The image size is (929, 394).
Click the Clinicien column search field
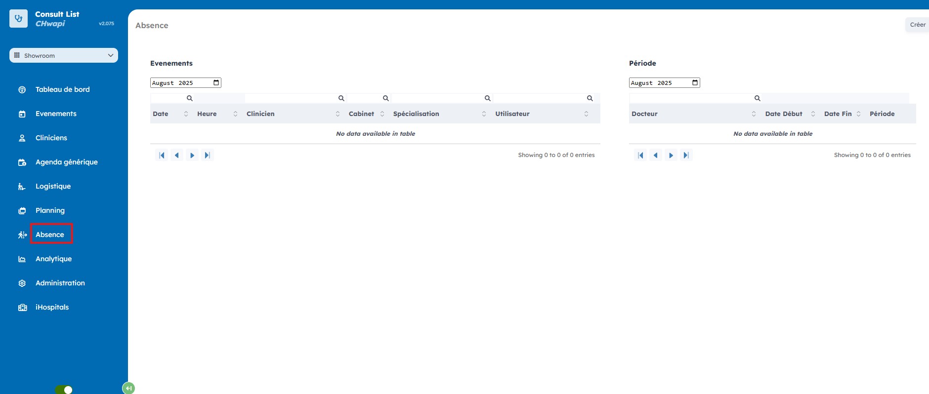pyautogui.click(x=291, y=98)
